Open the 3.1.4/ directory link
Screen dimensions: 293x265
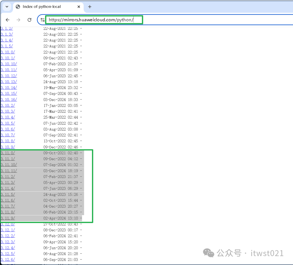click(x=7, y=40)
